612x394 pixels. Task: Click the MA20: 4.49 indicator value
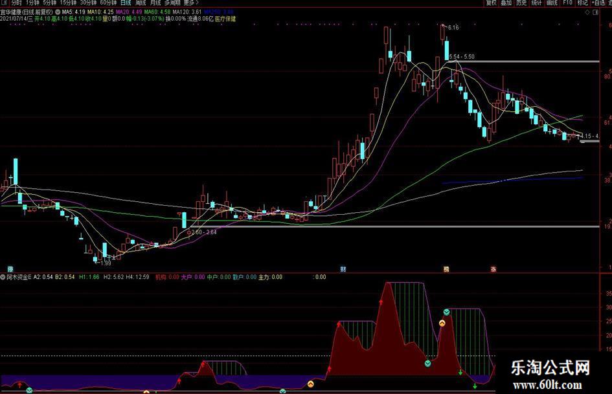(129, 12)
